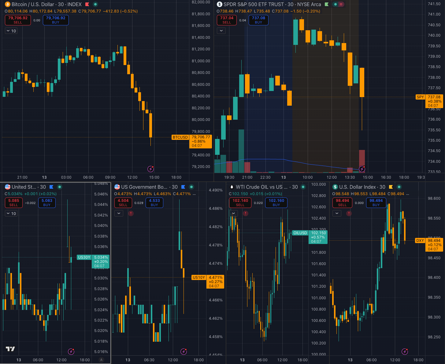Click the blue flag on US10Y chart

coord(183,187)
